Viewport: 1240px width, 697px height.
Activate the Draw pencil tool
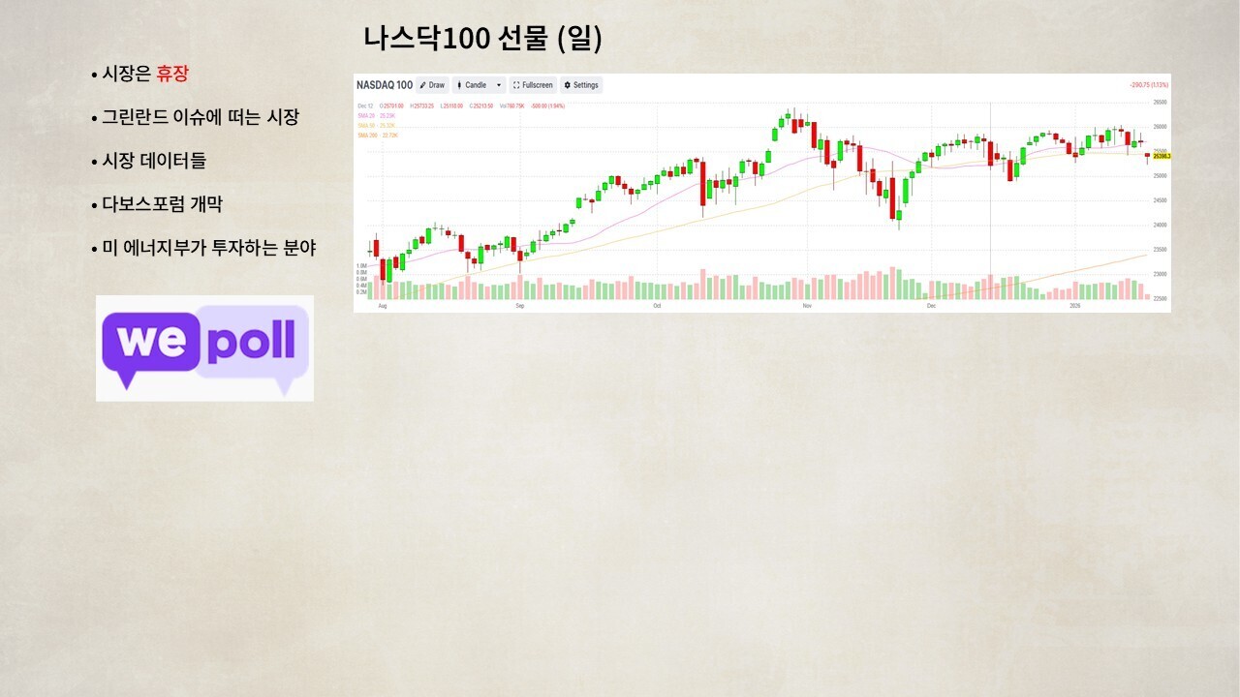pyautogui.click(x=432, y=85)
